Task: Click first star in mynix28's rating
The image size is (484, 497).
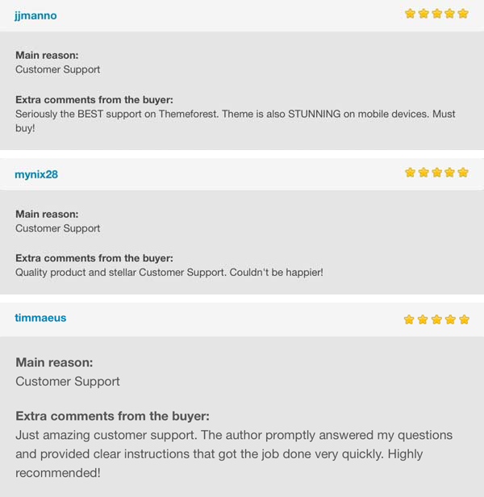Action: [410, 173]
